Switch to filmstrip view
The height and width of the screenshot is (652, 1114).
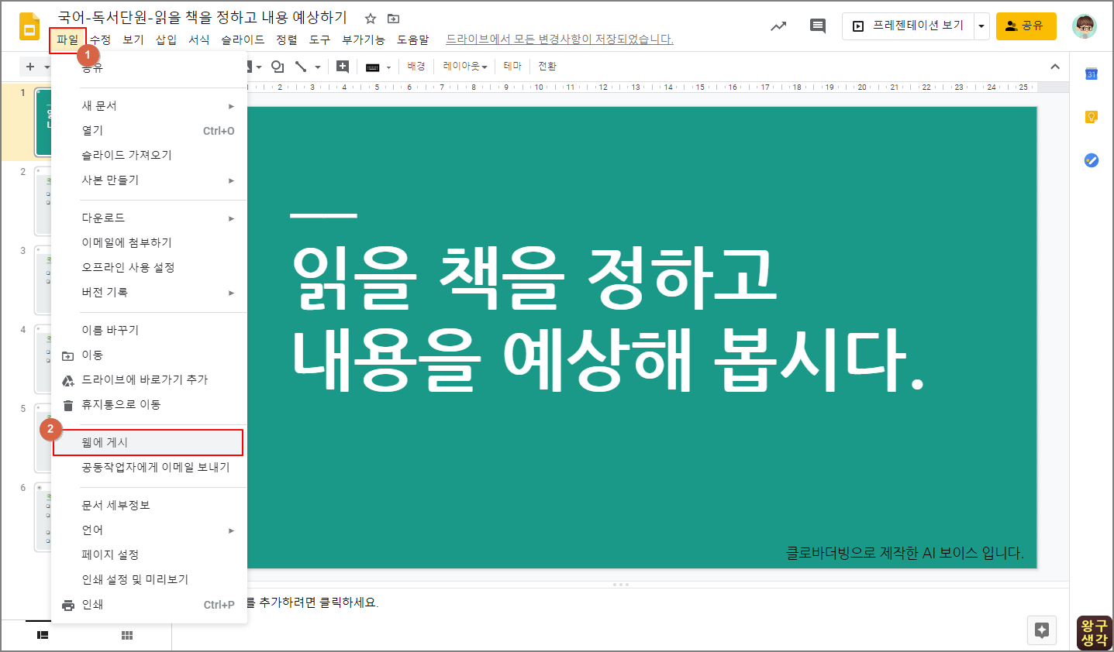tap(43, 635)
